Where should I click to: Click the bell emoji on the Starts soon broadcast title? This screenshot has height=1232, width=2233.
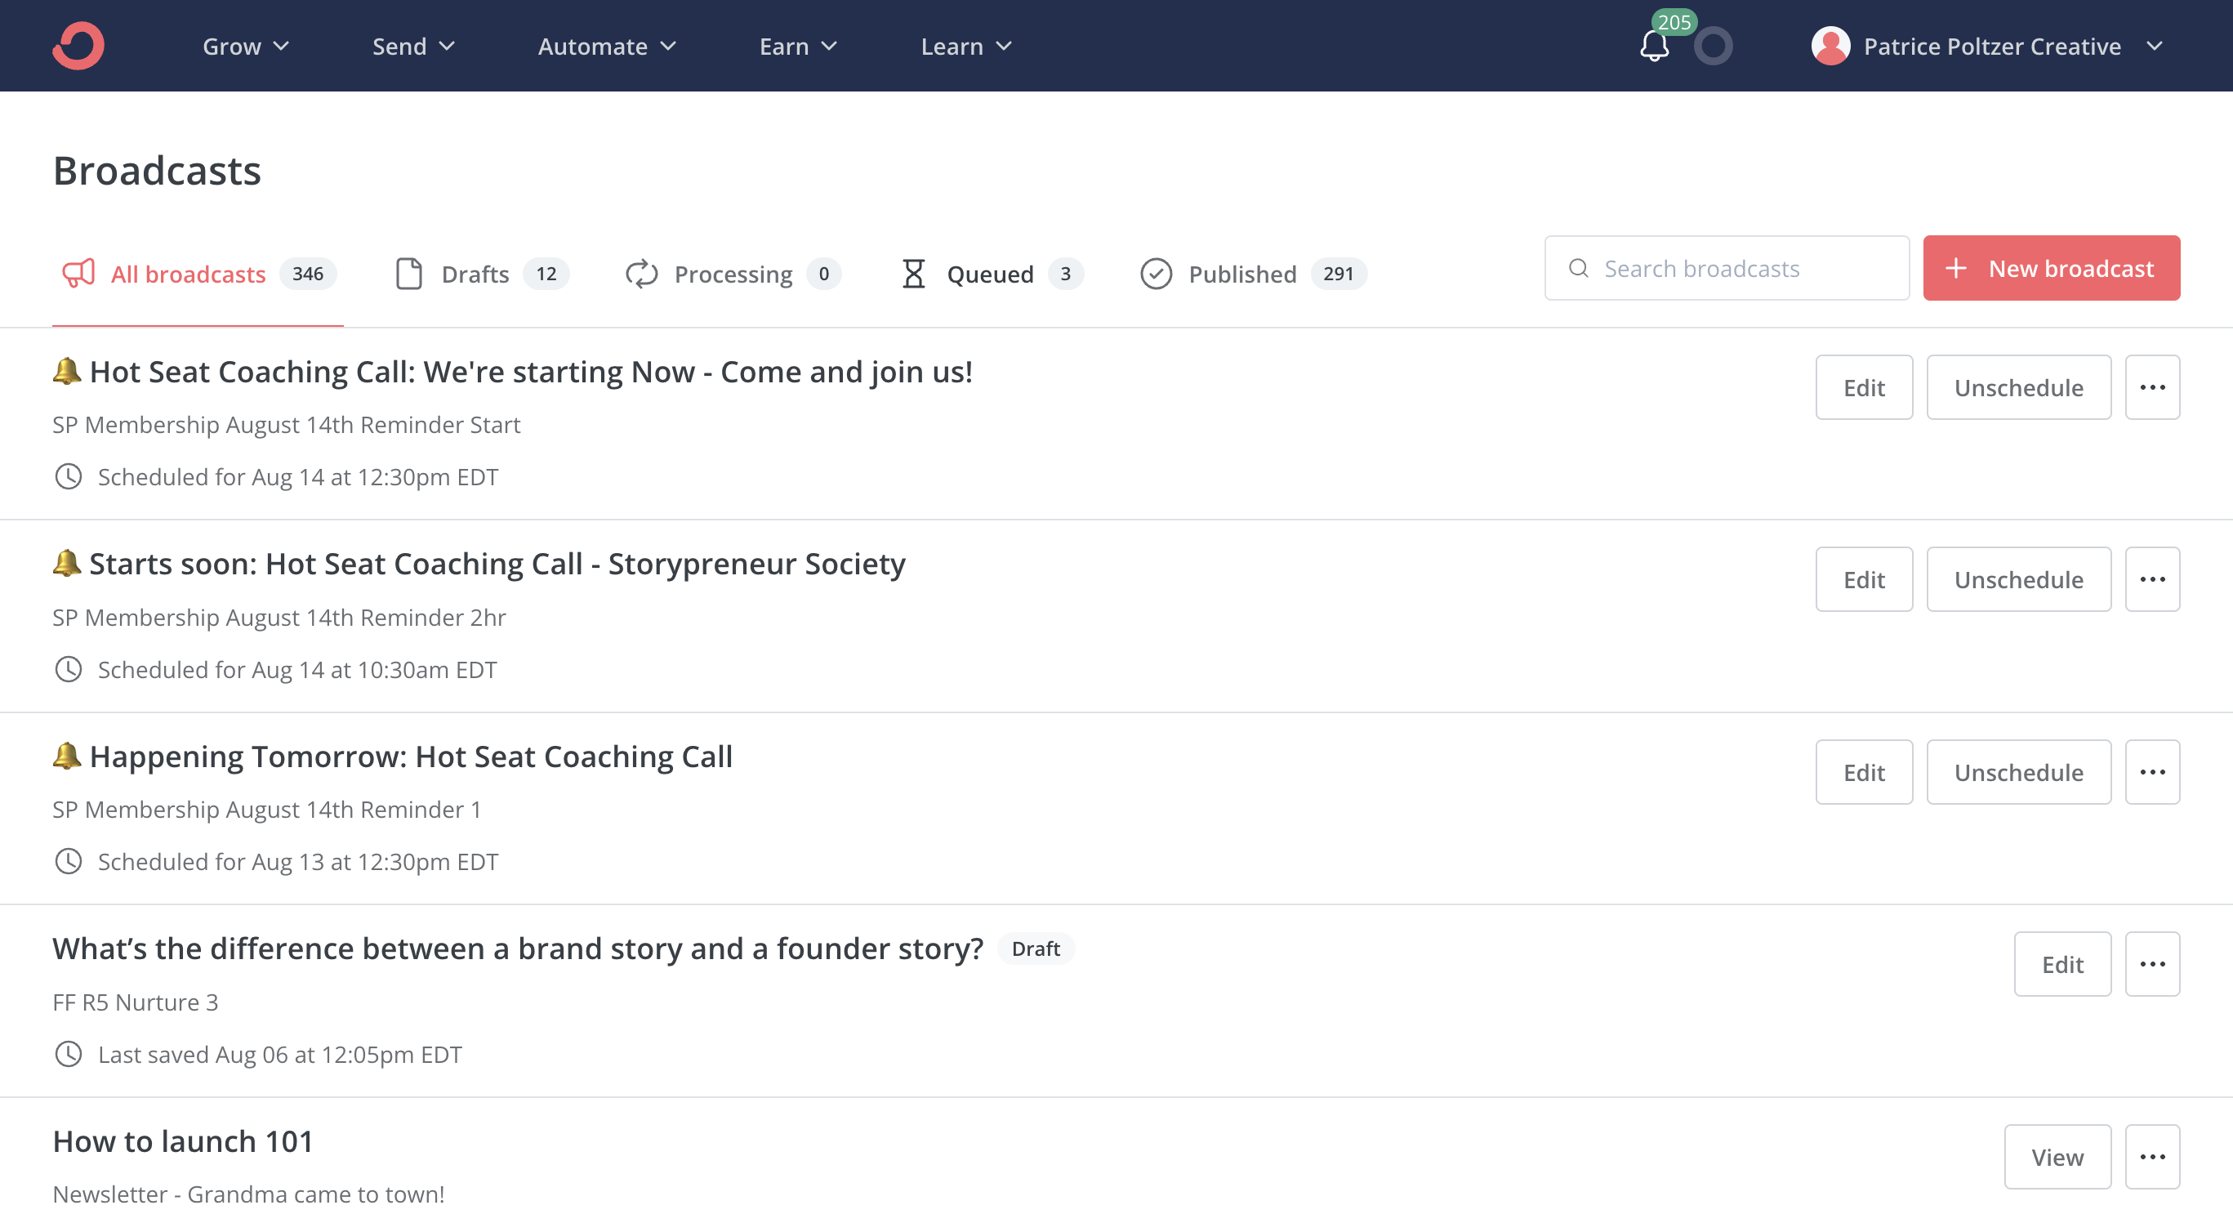pyautogui.click(x=67, y=563)
